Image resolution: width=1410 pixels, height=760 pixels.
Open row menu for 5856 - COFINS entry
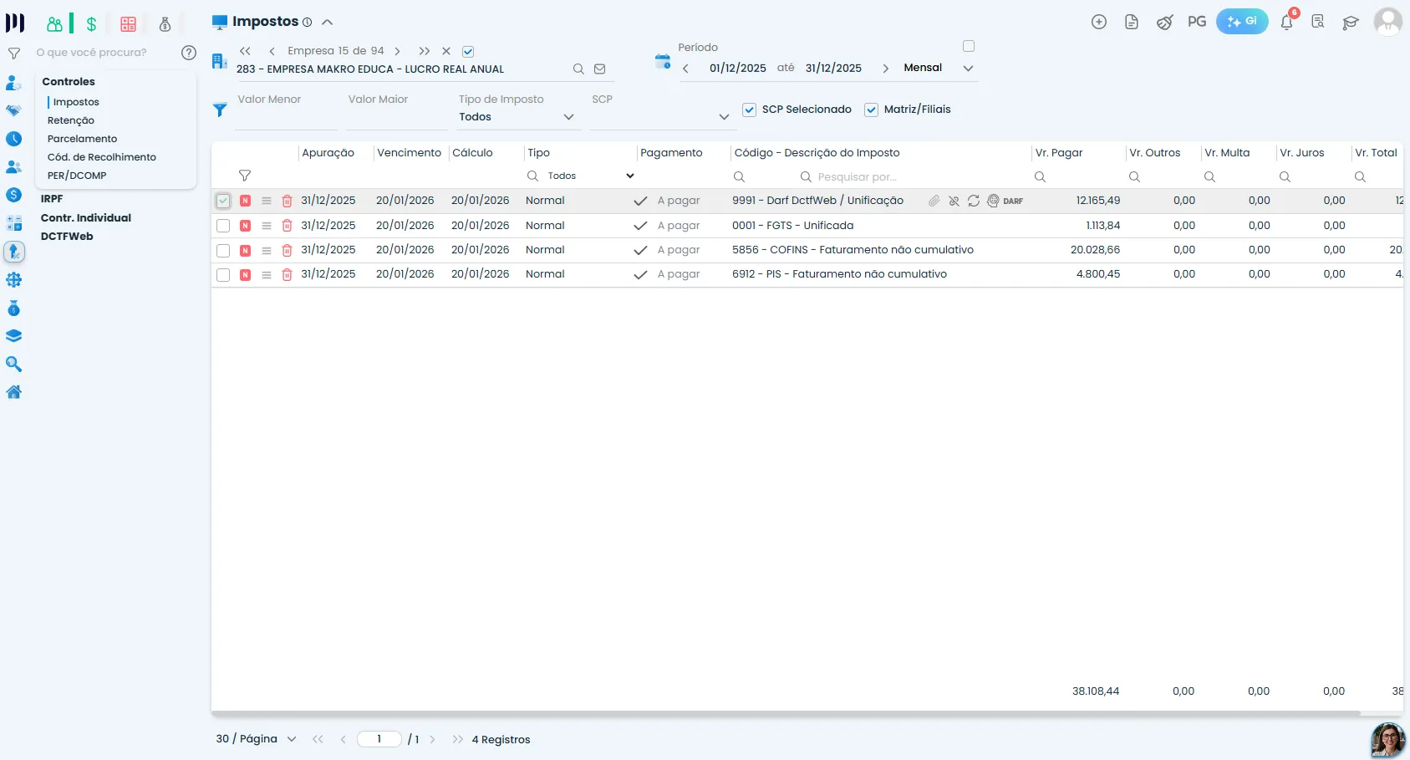[x=267, y=250]
